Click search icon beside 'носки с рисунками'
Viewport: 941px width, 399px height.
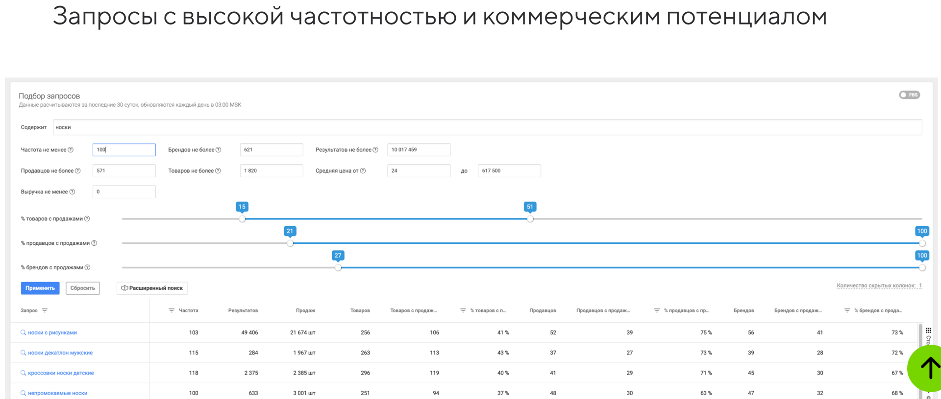coord(23,333)
